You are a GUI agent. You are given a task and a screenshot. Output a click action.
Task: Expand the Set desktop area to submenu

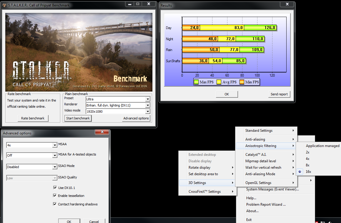point(207,174)
